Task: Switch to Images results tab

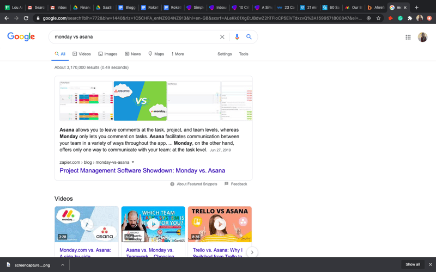Action: point(107,54)
